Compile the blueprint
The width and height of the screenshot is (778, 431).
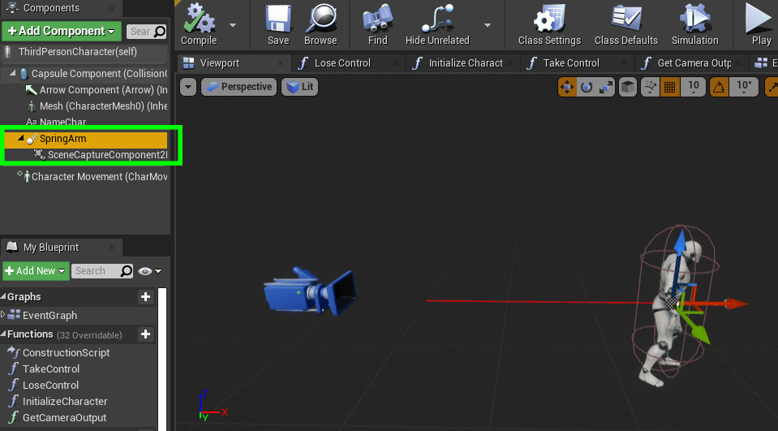pos(199,25)
